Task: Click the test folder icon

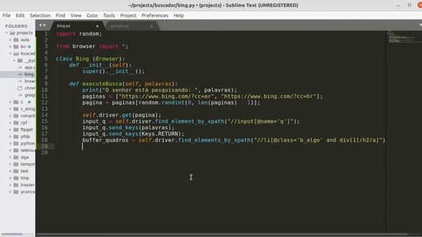Action: [x=16, y=171]
